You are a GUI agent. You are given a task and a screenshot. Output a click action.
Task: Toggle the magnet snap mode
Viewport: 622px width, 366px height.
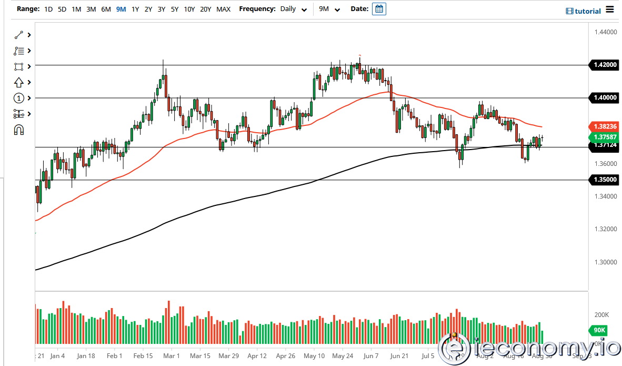[x=19, y=130]
